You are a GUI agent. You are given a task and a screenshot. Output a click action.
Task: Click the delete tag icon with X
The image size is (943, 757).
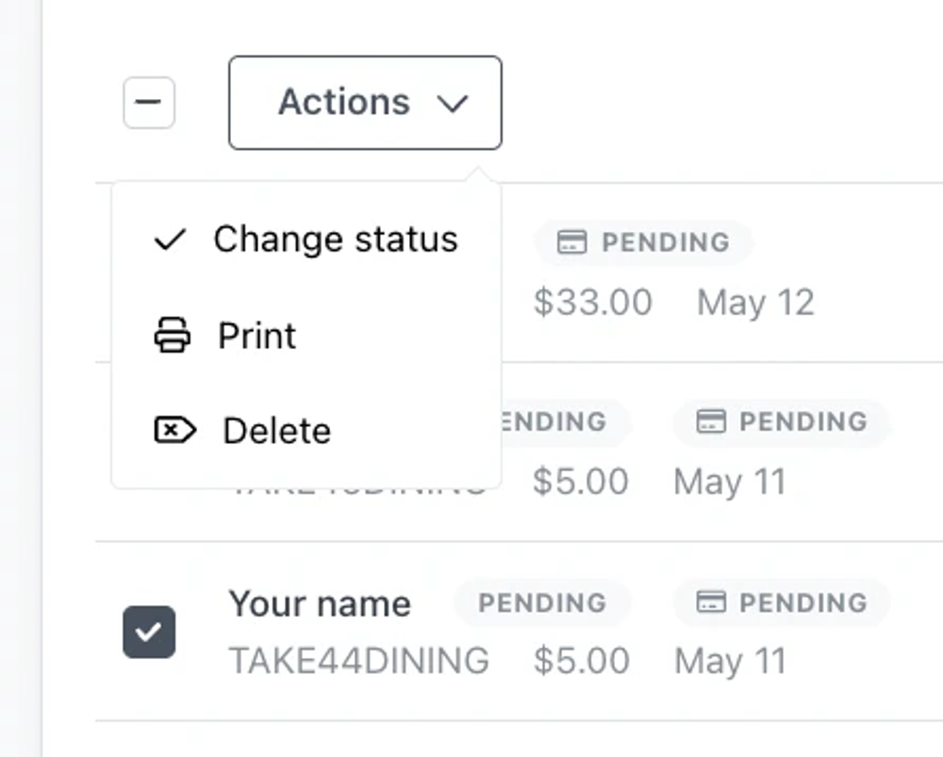point(175,430)
